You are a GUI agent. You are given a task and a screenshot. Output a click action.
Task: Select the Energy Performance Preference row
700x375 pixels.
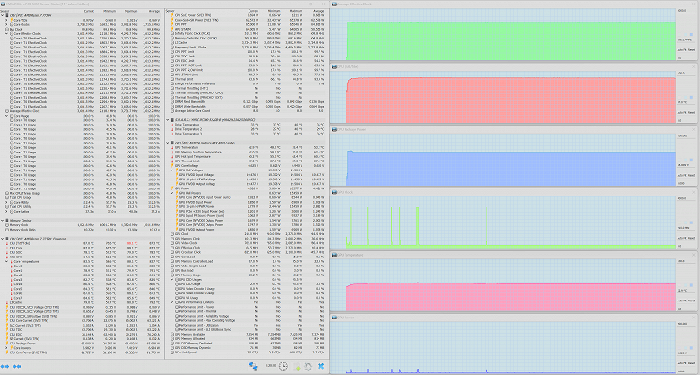tap(246, 83)
